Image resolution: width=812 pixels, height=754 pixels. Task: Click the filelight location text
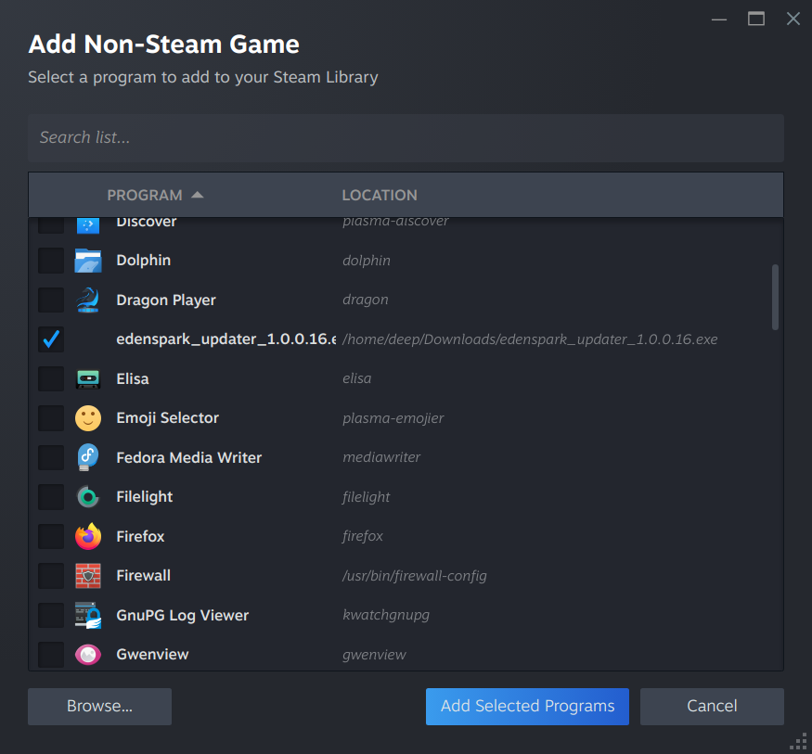(367, 497)
